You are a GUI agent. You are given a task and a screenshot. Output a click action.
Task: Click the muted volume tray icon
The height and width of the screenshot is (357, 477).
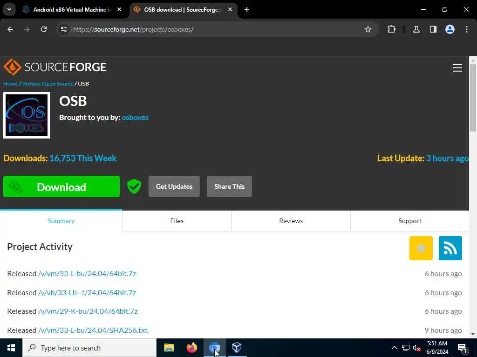click(x=417, y=348)
